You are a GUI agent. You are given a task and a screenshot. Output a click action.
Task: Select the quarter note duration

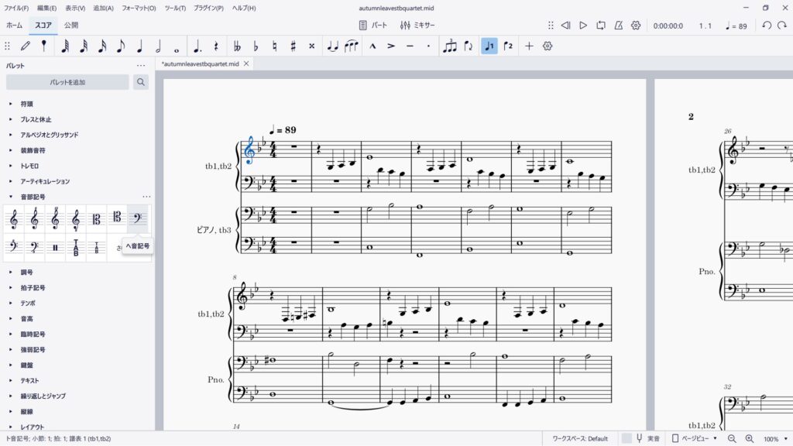[139, 46]
